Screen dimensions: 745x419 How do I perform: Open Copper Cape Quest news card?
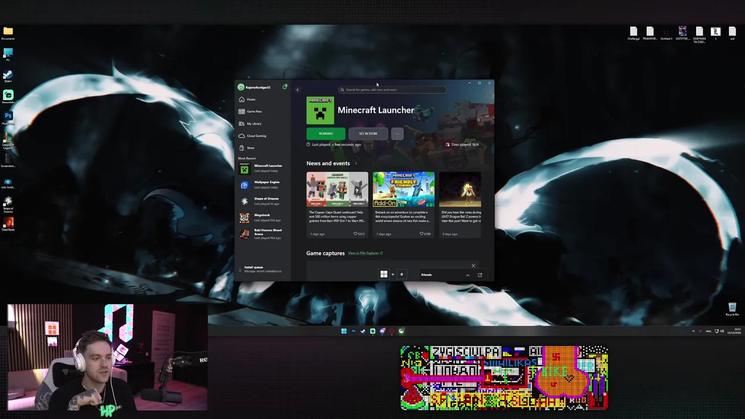338,204
